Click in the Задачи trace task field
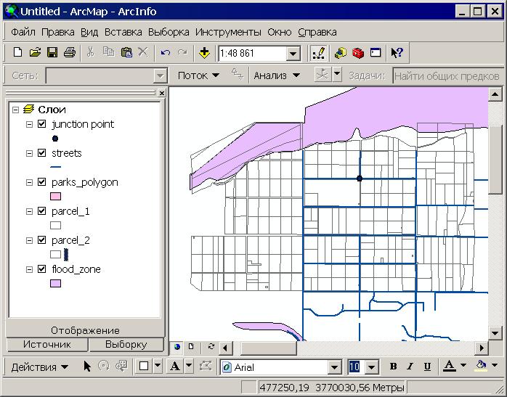Image resolution: width=507 pixels, height=397 pixels. (x=447, y=76)
